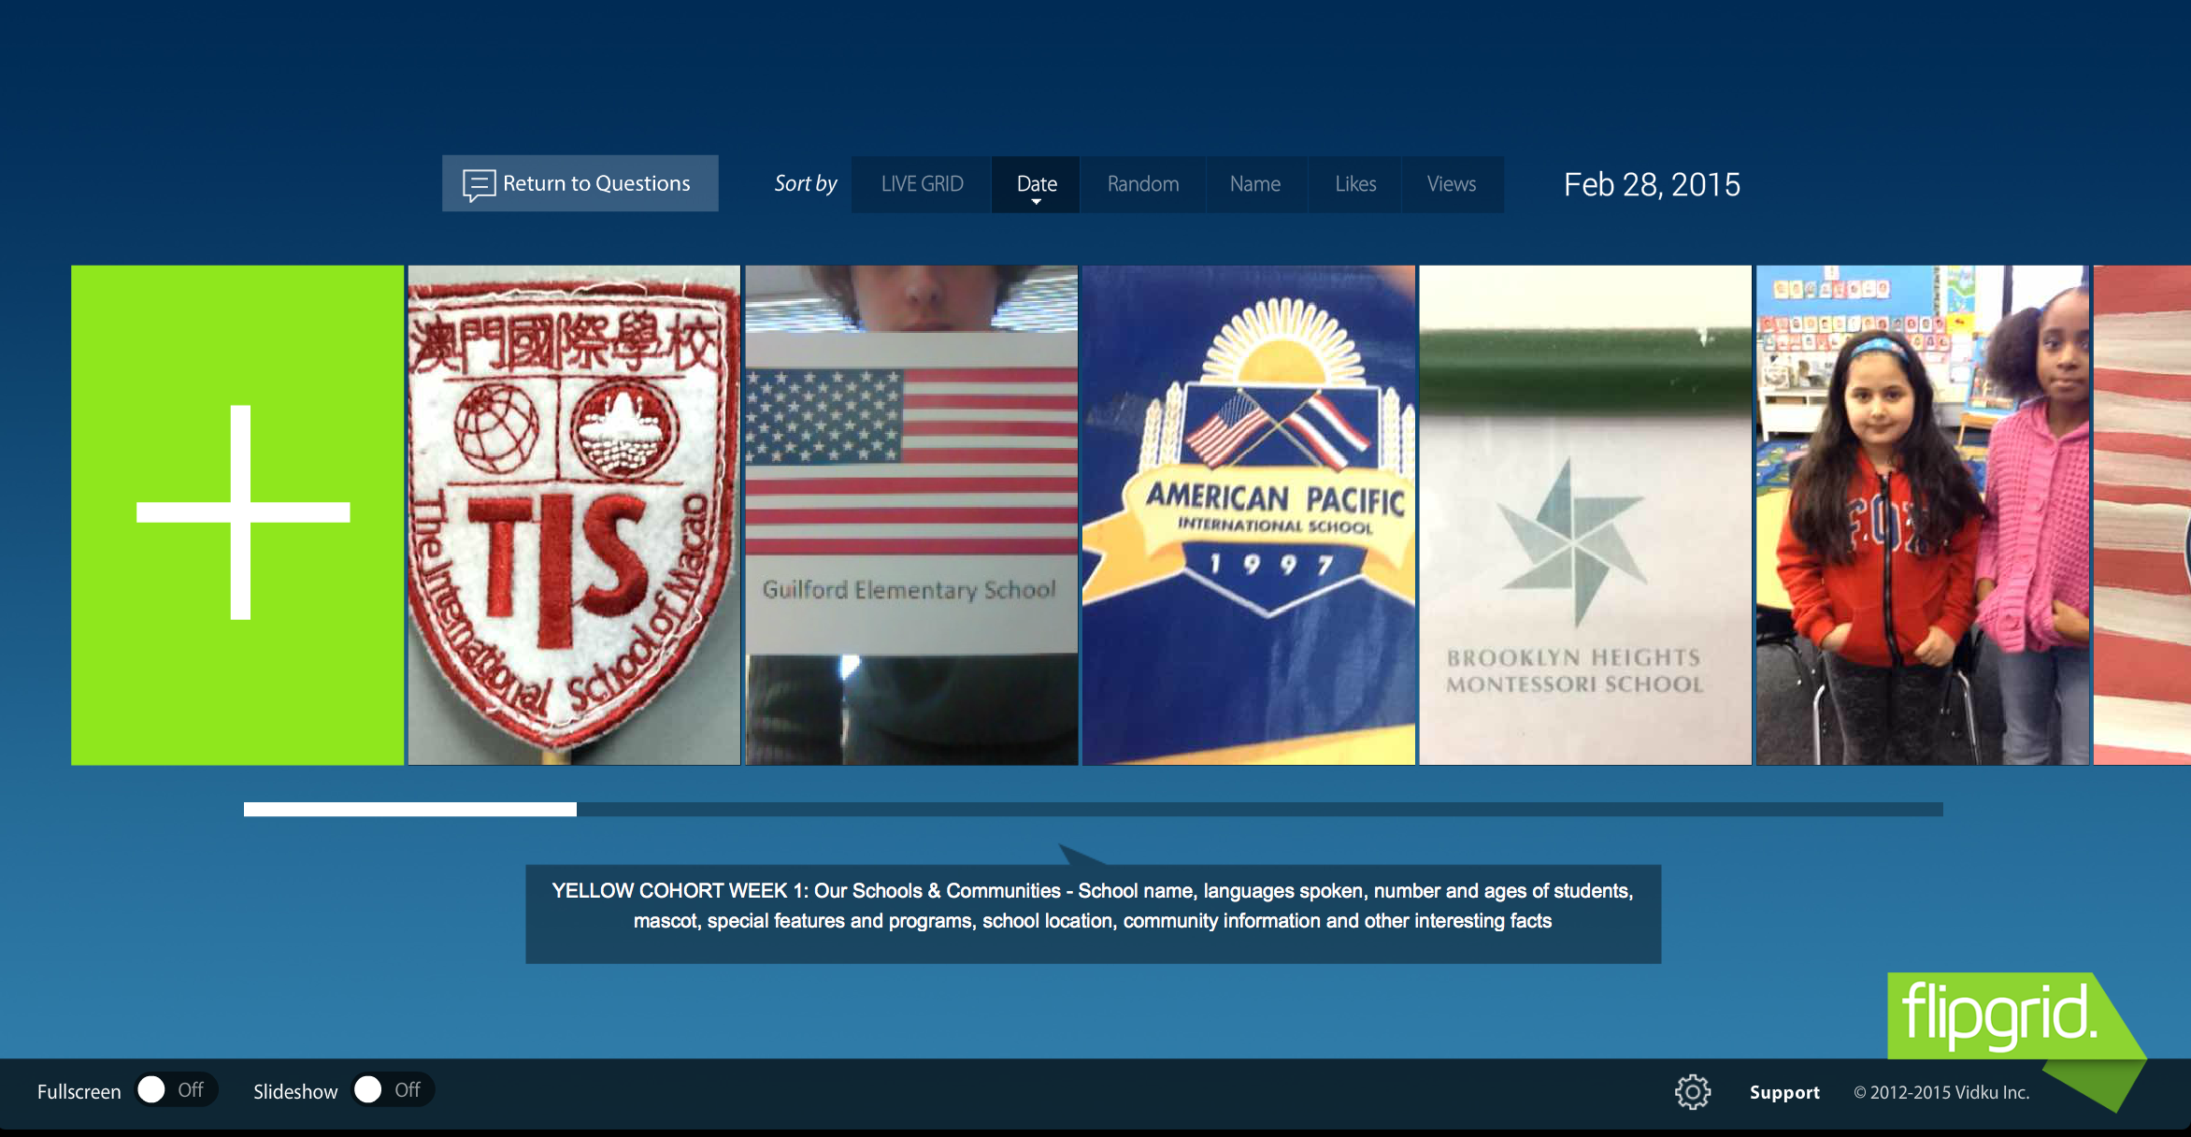
Task: Open the settings gear icon
Action: (1692, 1091)
